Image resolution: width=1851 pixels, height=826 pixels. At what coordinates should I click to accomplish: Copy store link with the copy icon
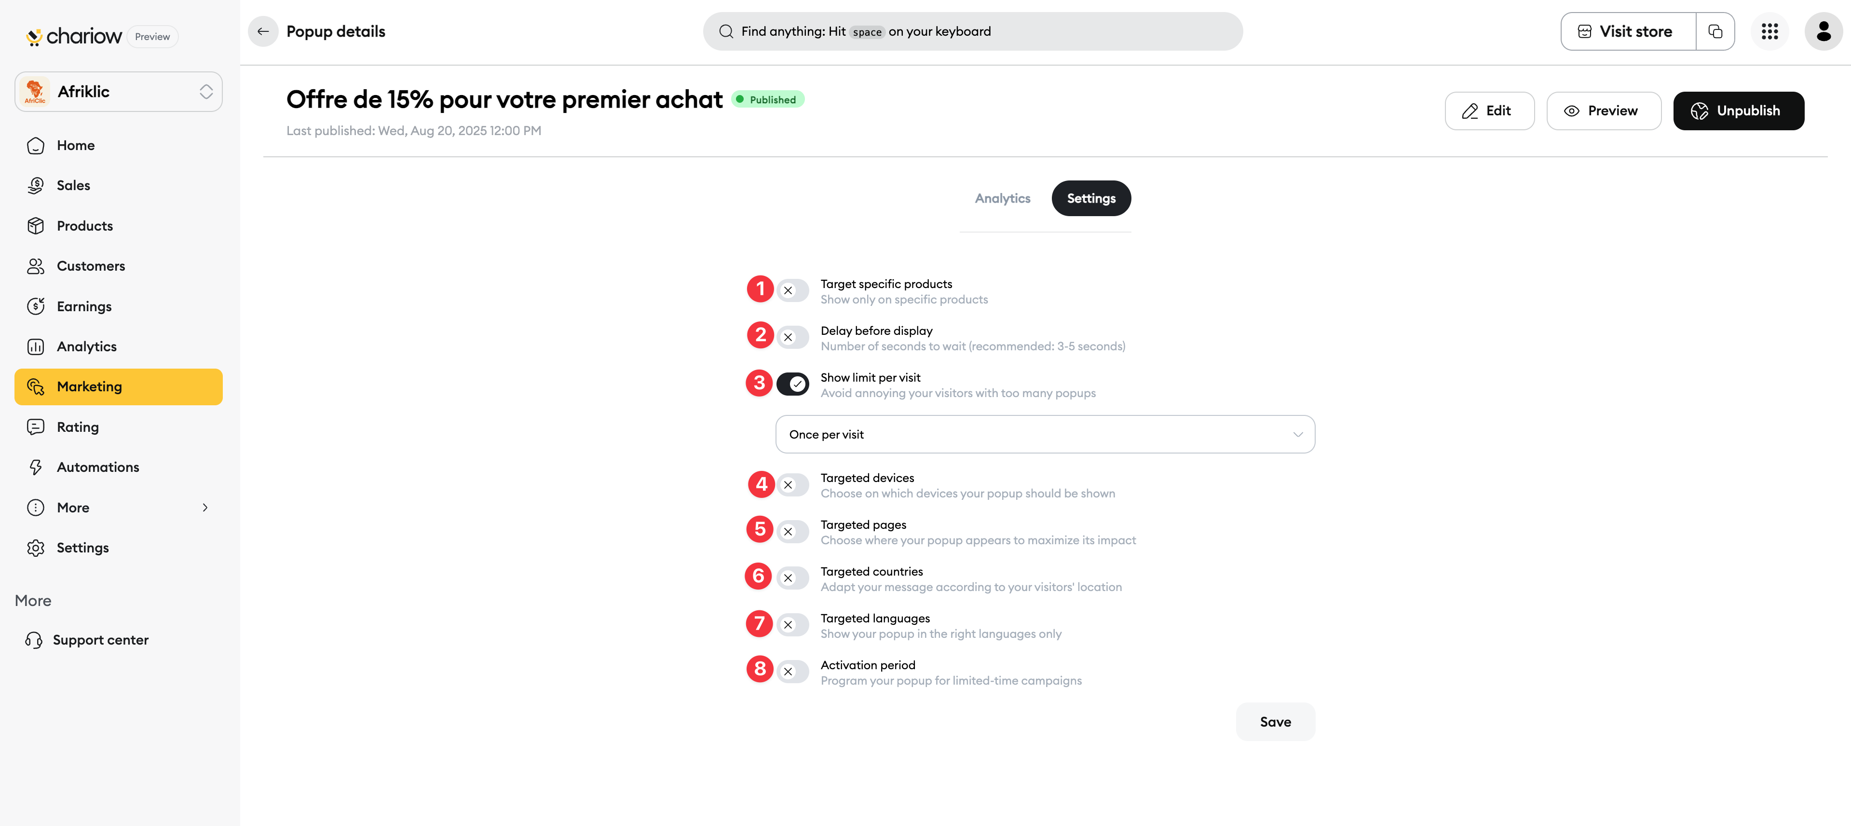click(1715, 32)
